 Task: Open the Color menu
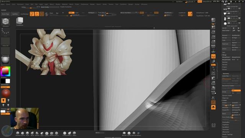[x=14, y=4]
